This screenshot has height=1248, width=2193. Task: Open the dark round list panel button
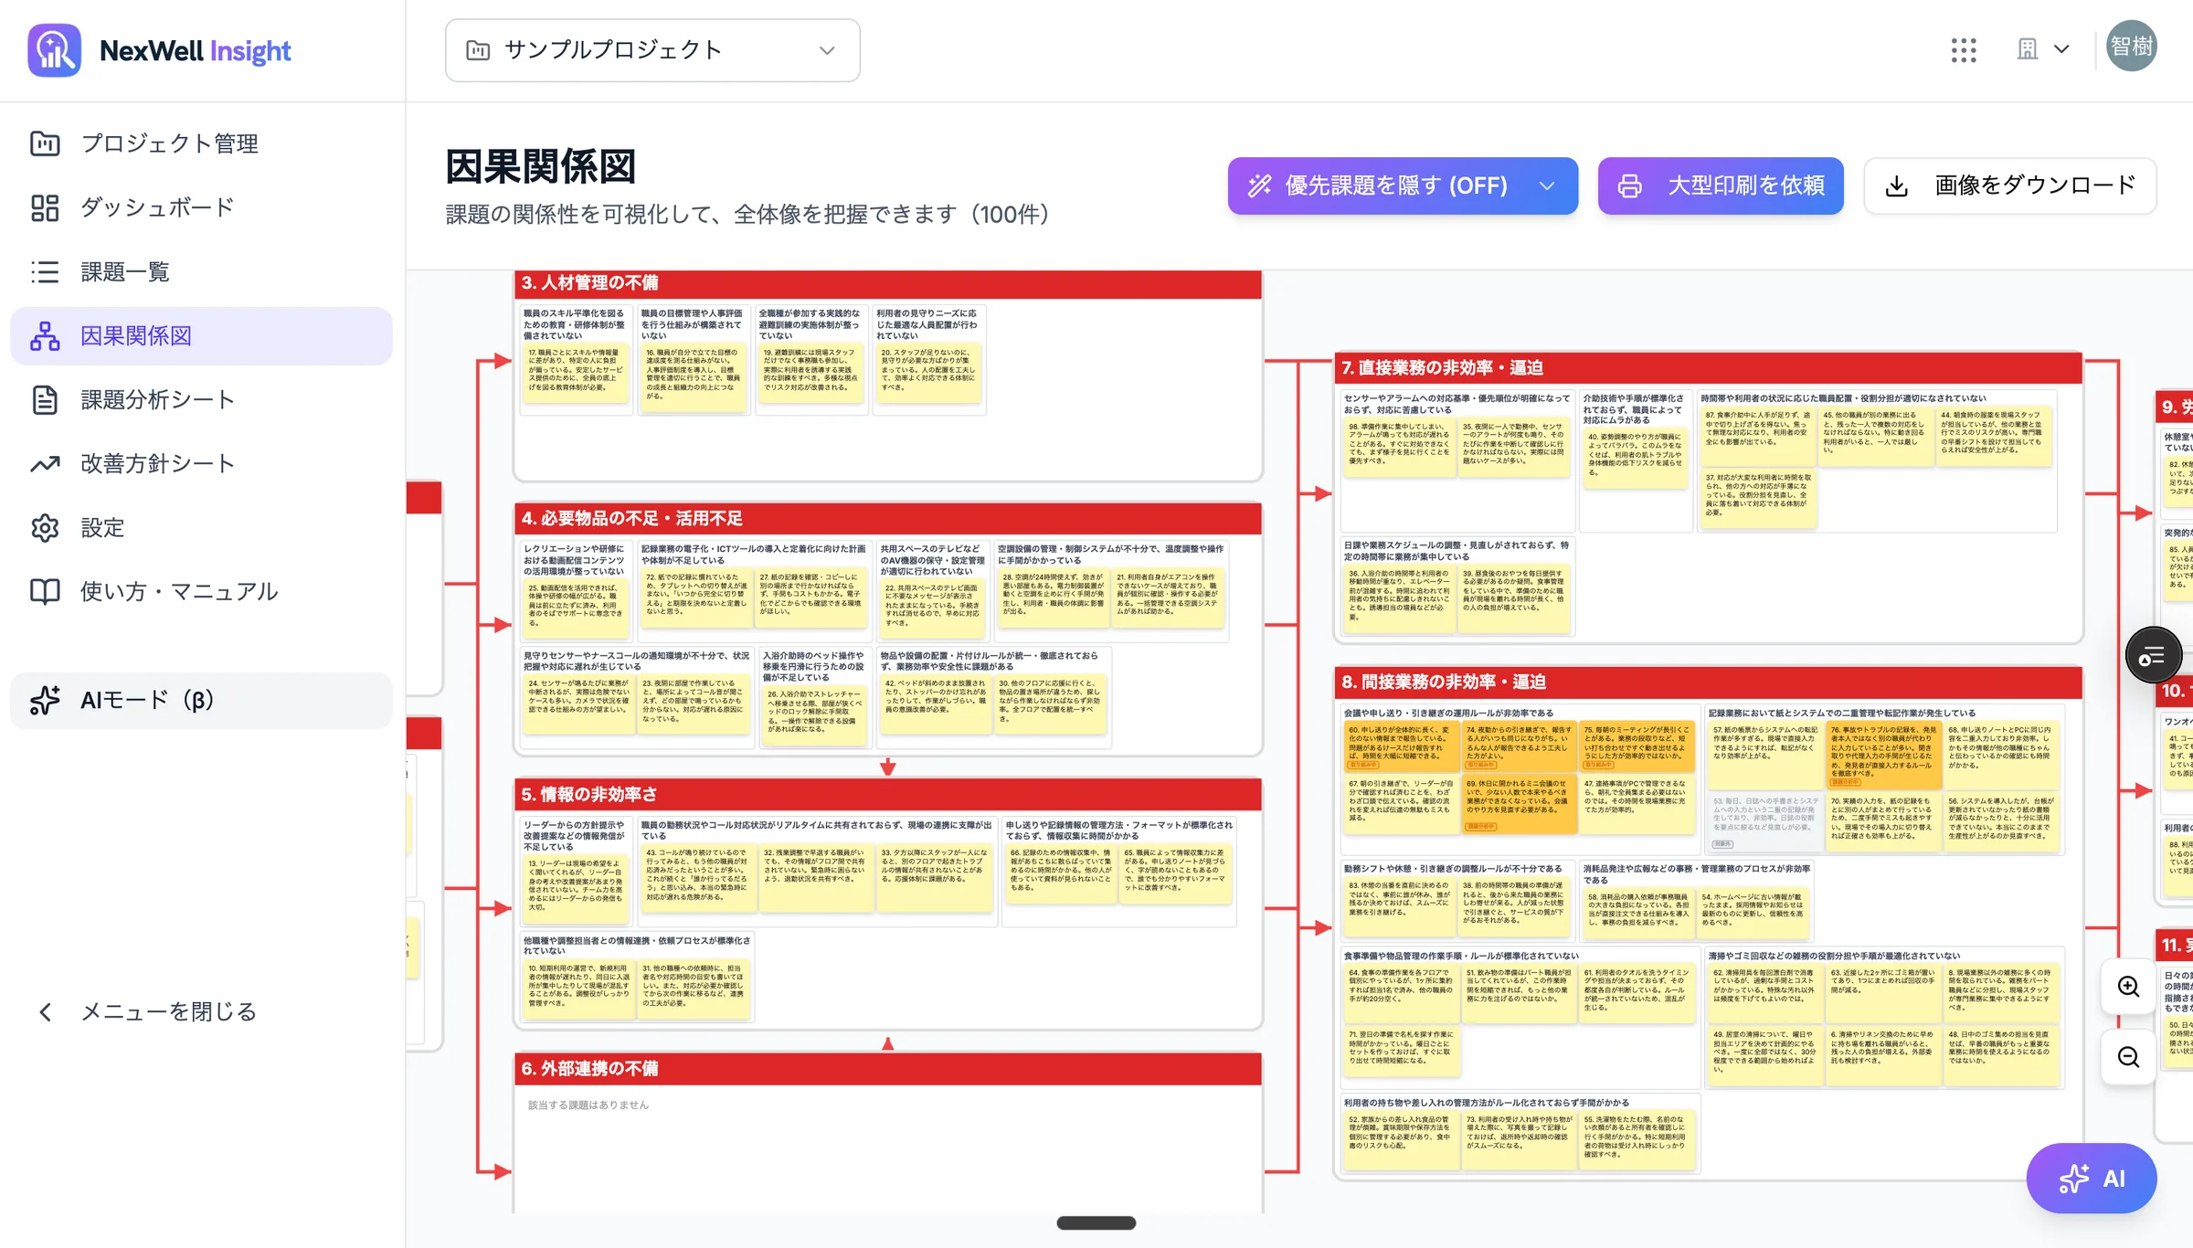2153,655
